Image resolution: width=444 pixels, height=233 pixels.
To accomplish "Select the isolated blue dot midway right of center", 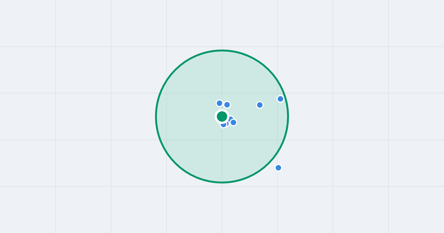I will (x=260, y=105).
